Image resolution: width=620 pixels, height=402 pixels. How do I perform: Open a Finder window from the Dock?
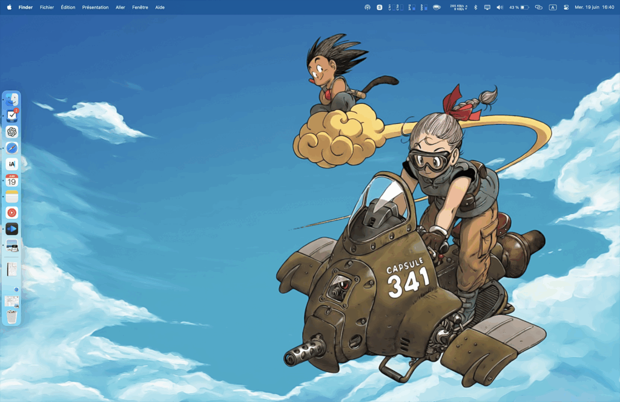pos(12,99)
